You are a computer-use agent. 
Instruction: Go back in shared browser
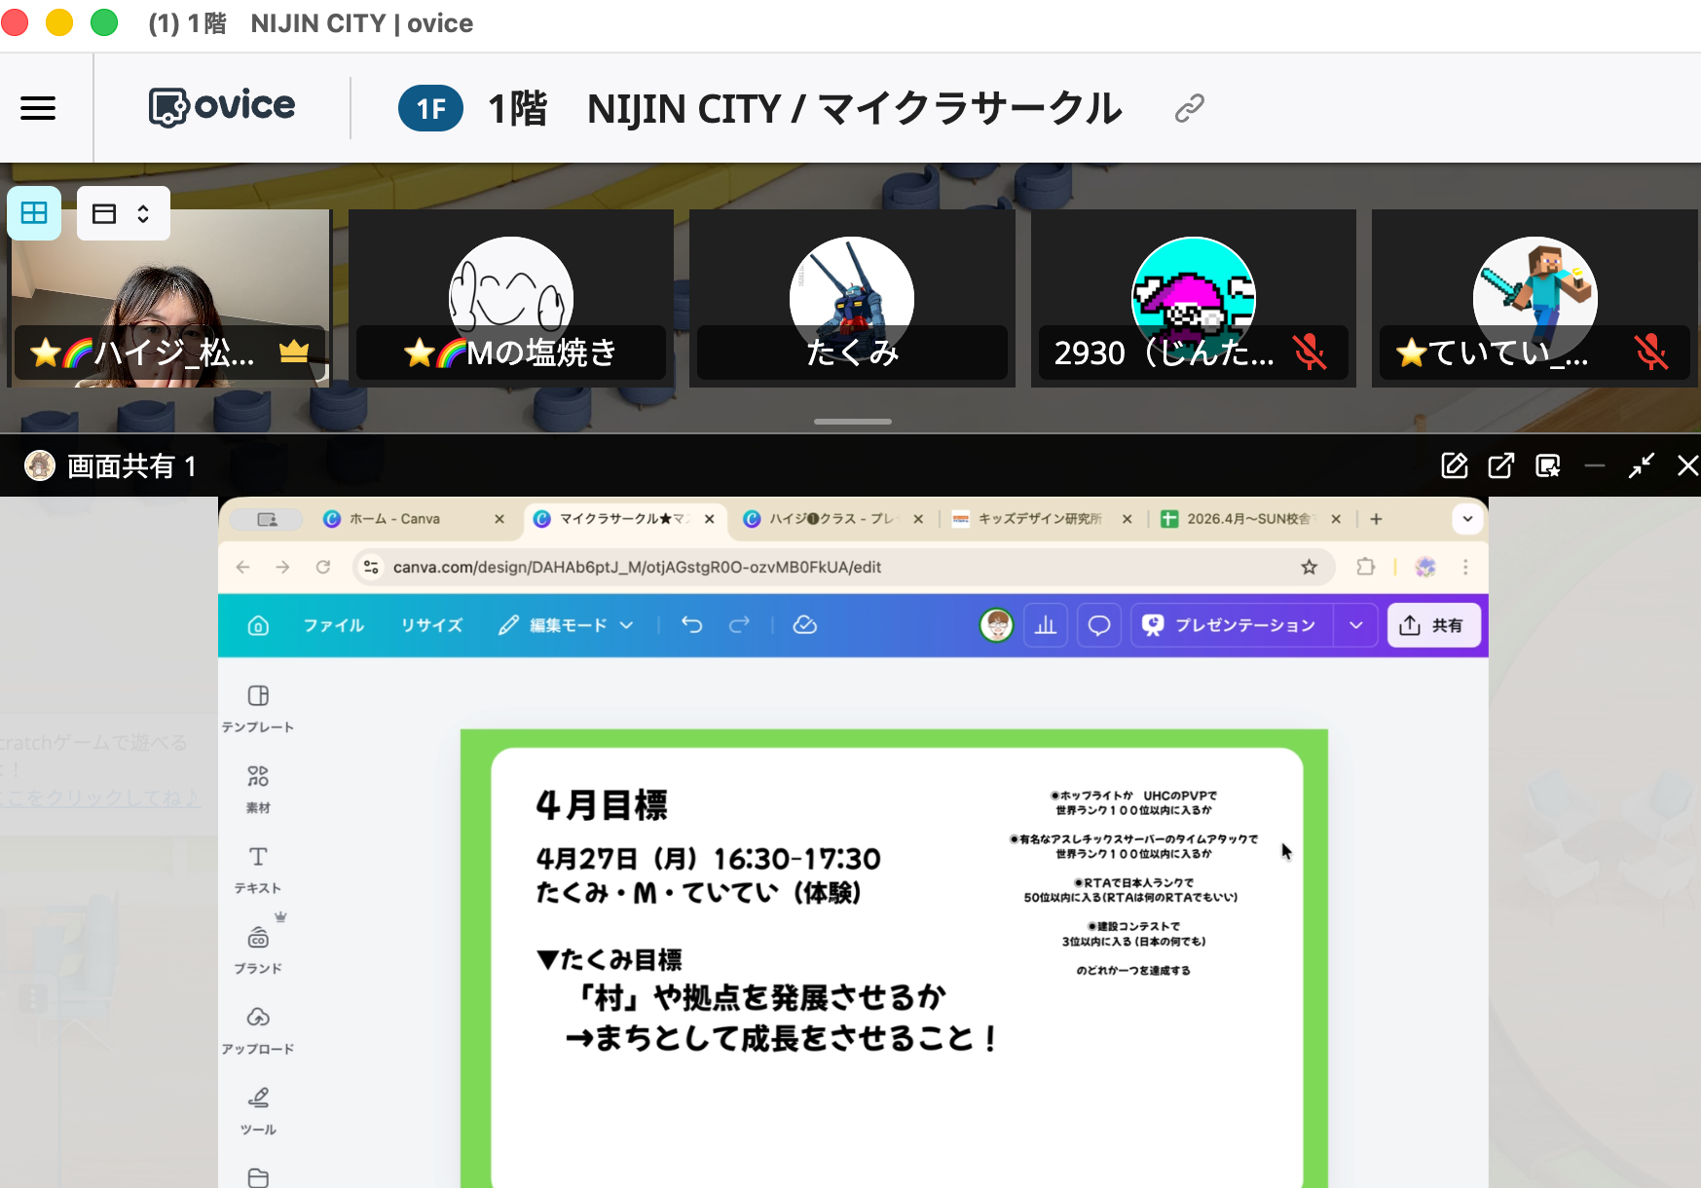243,567
